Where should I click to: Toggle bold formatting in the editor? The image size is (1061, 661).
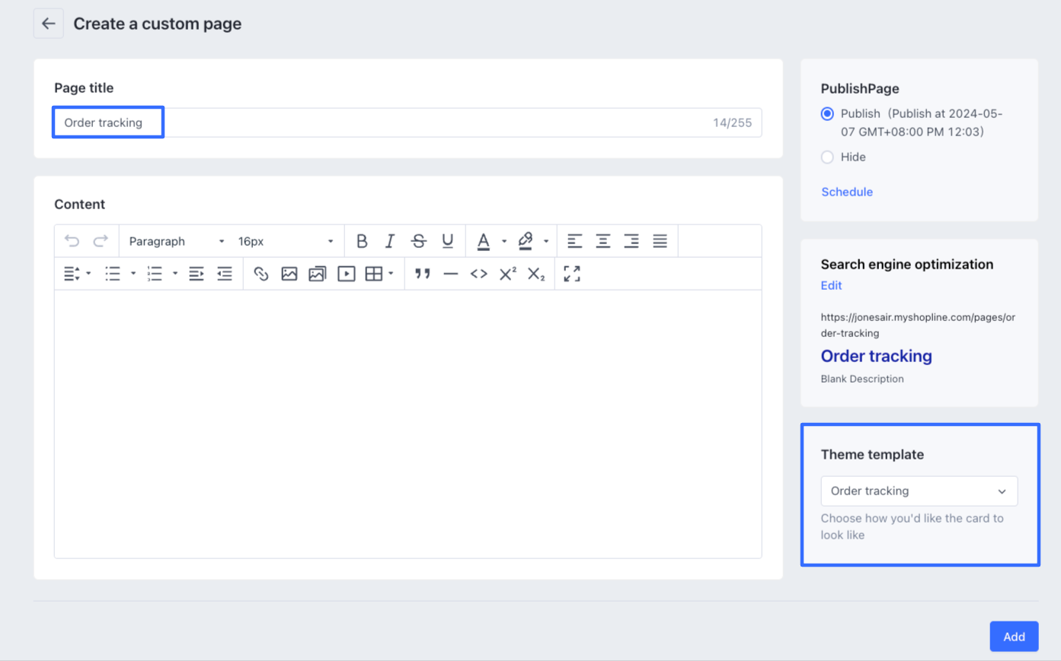coord(362,241)
